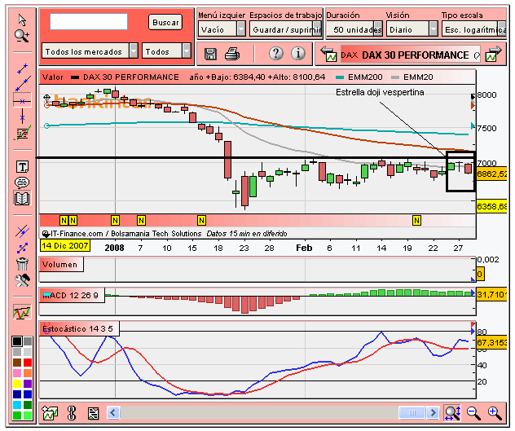
Task: Click the chain link icon
Action: click(x=72, y=413)
